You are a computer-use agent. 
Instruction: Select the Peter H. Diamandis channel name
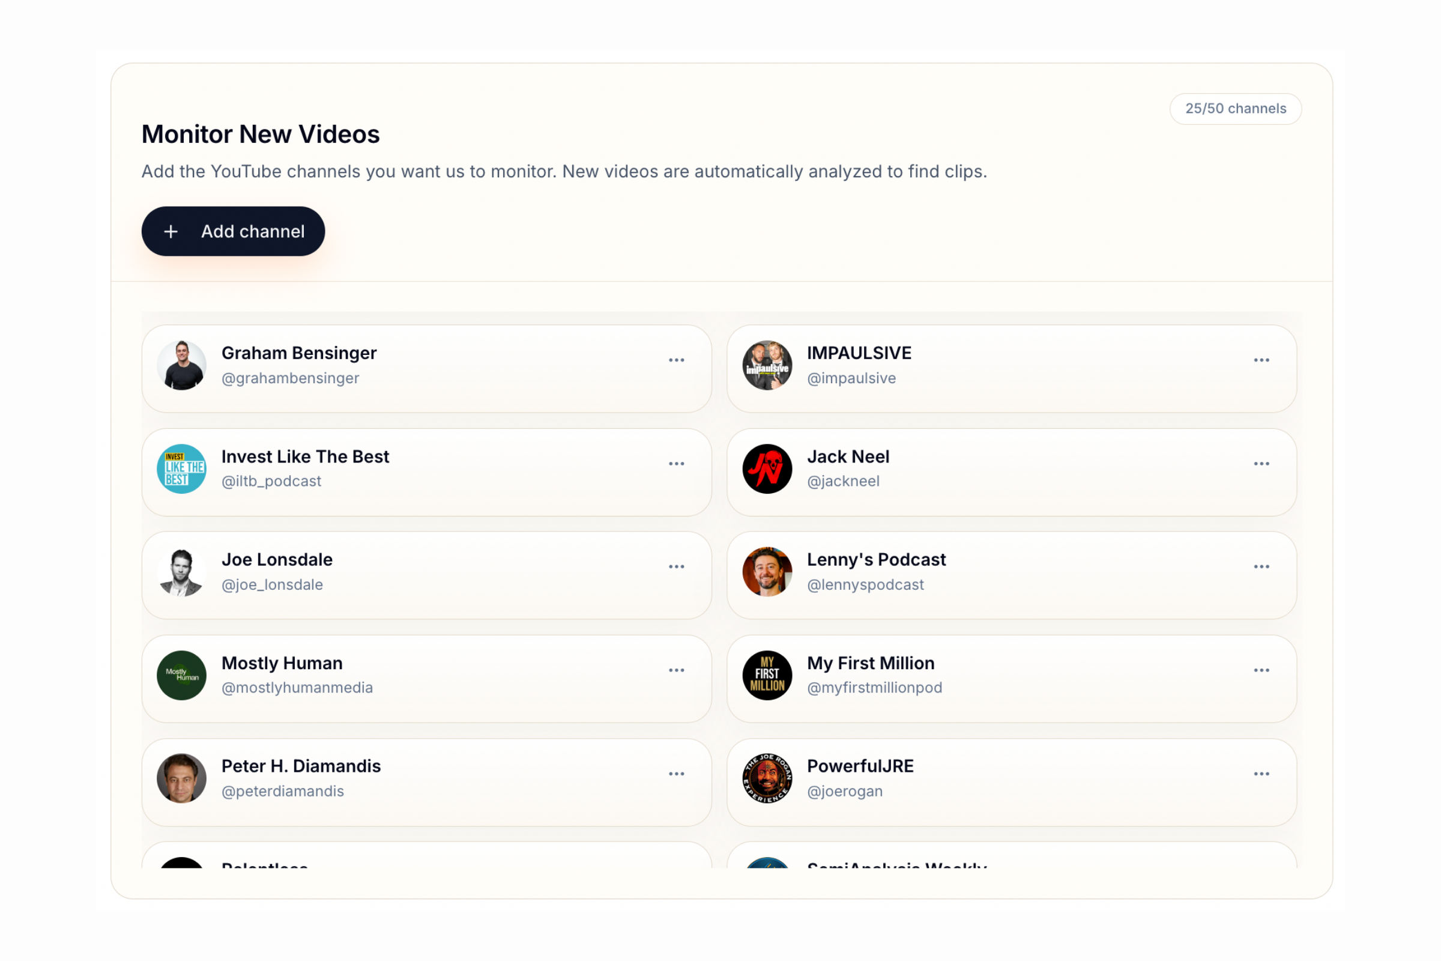pyautogui.click(x=301, y=766)
